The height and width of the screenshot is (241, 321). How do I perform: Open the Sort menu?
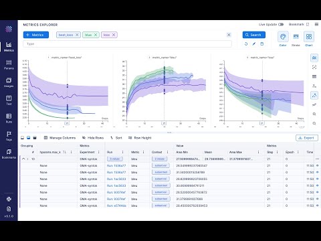(x=116, y=138)
